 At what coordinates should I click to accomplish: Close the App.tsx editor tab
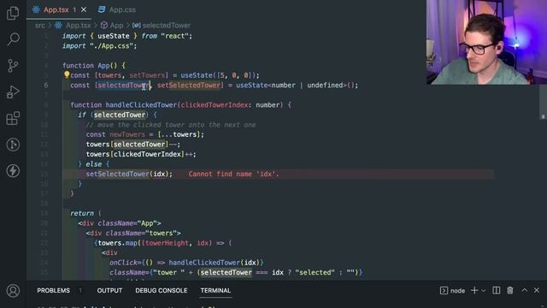(84, 9)
